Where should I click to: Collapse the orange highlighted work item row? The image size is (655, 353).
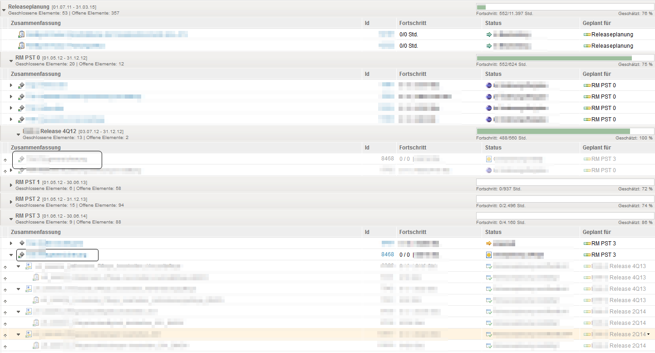pos(19,334)
